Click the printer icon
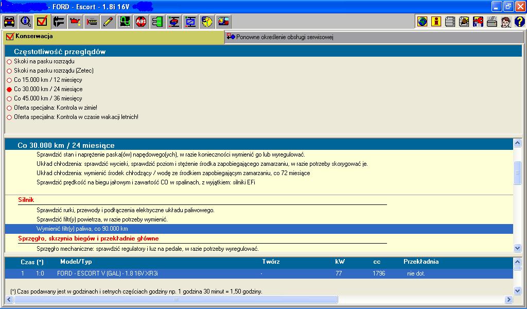 492,22
